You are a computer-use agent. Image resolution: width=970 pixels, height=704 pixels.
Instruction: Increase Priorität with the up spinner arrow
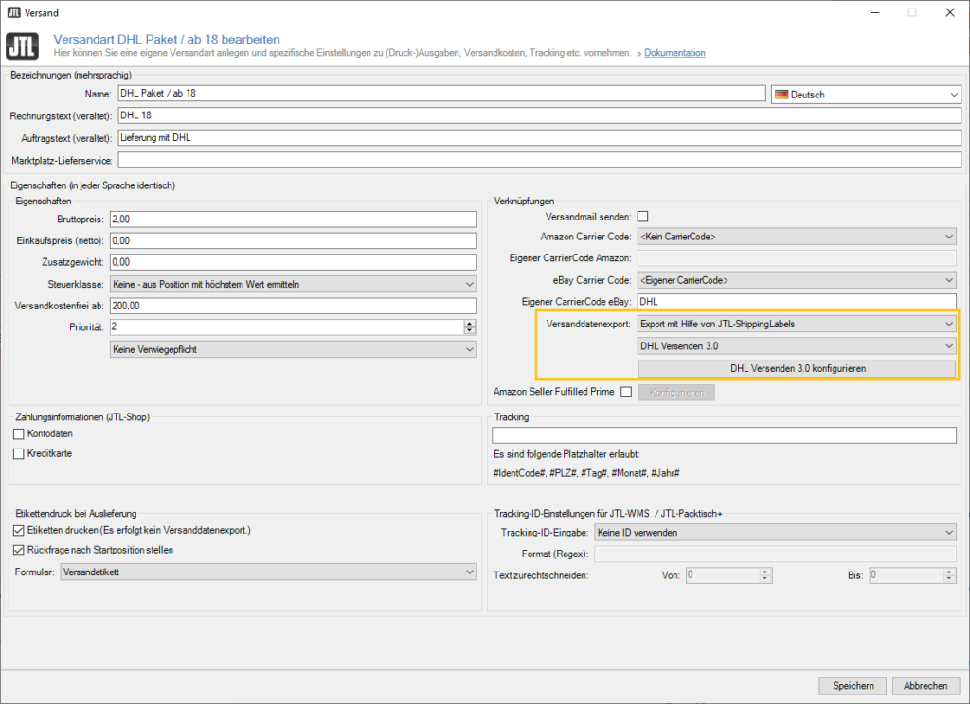coord(470,323)
